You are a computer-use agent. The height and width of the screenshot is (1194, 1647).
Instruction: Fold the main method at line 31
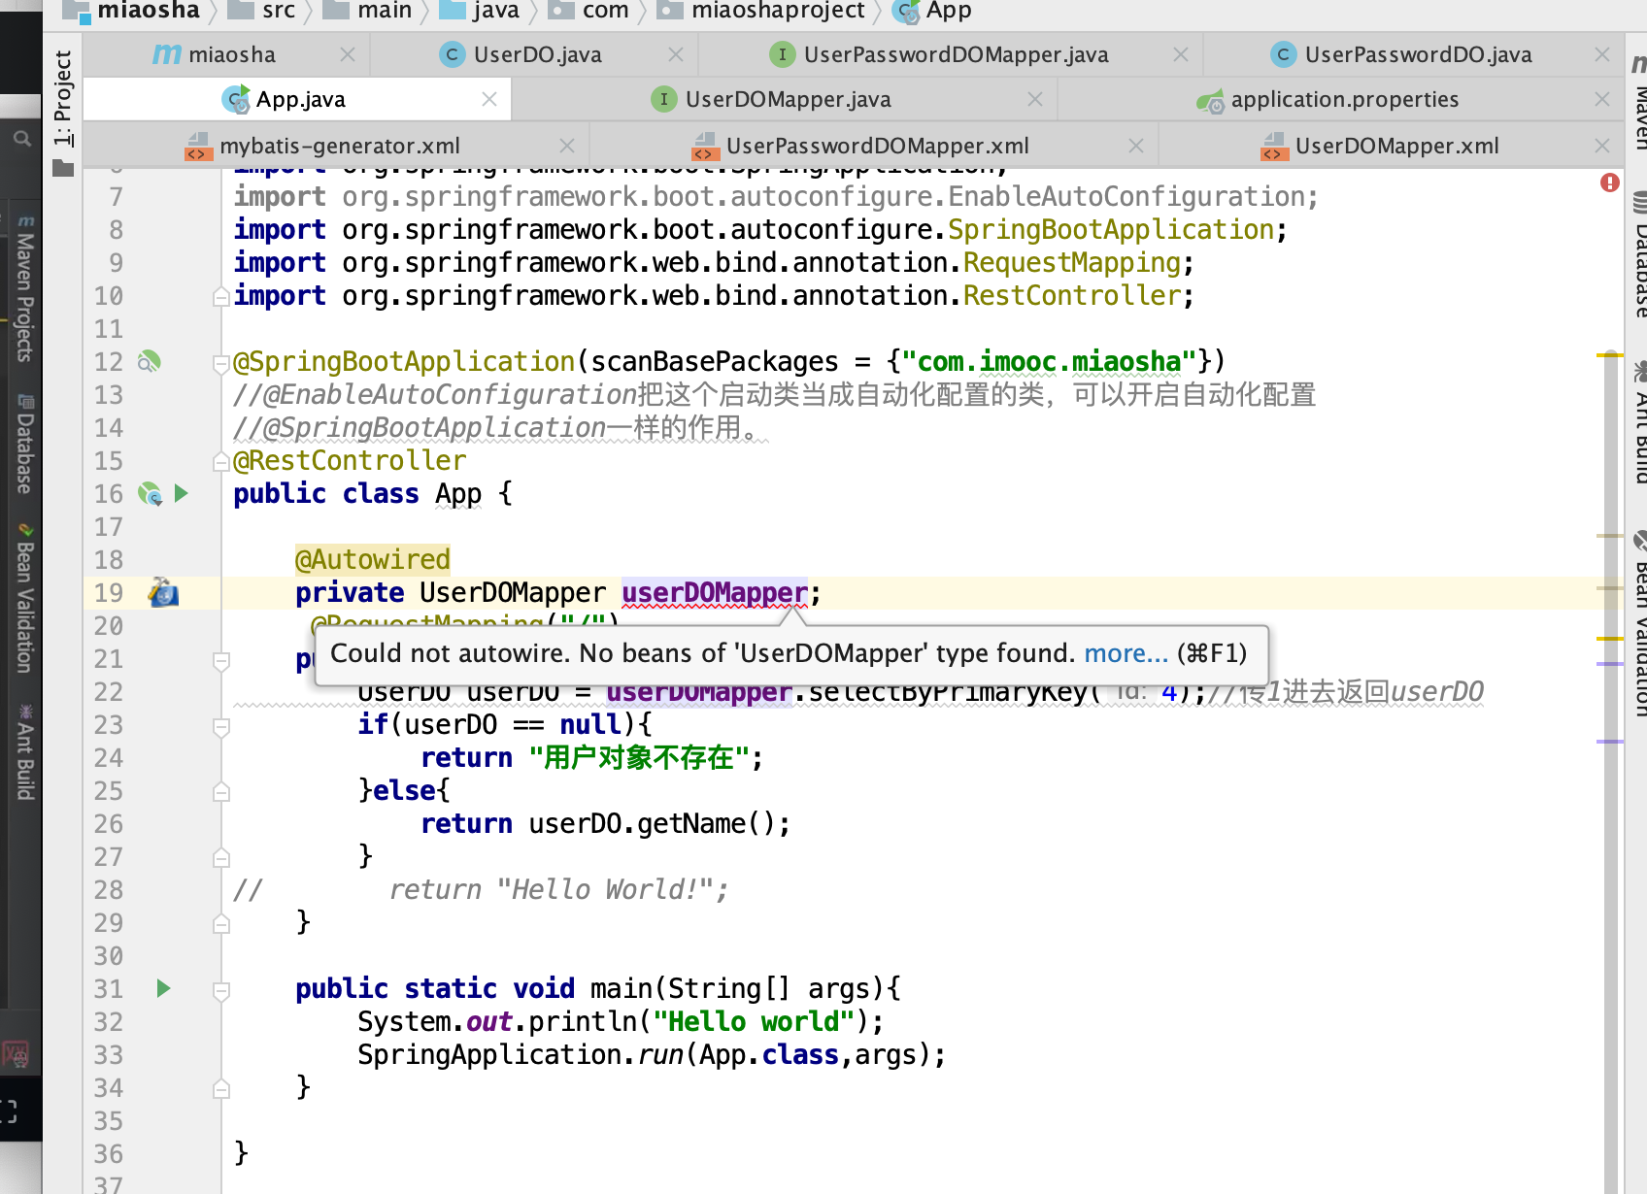pos(220,989)
